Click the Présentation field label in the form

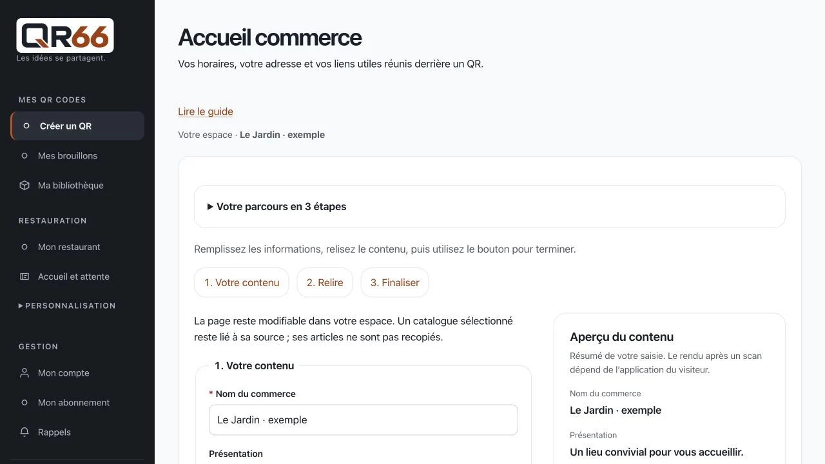[x=236, y=454]
